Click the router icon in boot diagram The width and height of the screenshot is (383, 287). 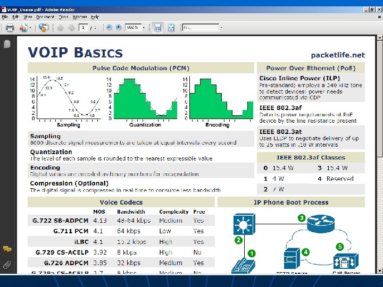point(321,224)
